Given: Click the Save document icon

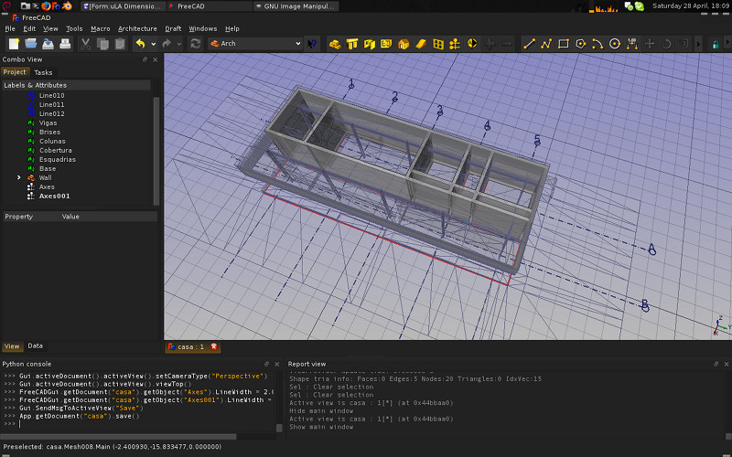Looking at the screenshot, I should point(48,44).
